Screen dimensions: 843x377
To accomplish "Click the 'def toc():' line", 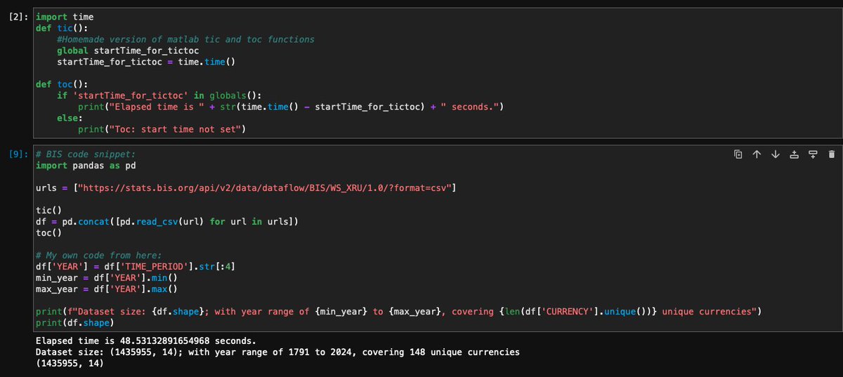I will [x=62, y=84].
